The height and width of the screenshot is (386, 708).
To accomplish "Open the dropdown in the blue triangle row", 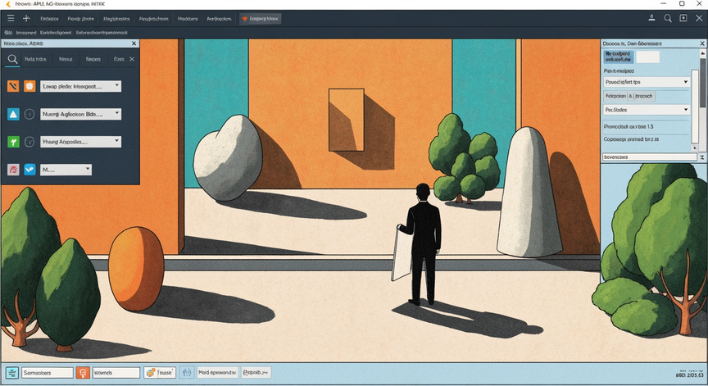I will (x=81, y=114).
